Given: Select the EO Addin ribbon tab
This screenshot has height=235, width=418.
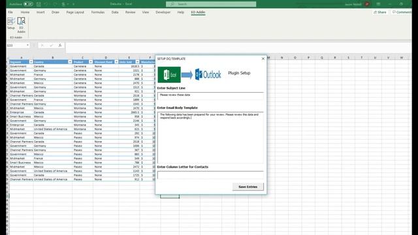Looking at the screenshot, I should pyautogui.click(x=198, y=12).
